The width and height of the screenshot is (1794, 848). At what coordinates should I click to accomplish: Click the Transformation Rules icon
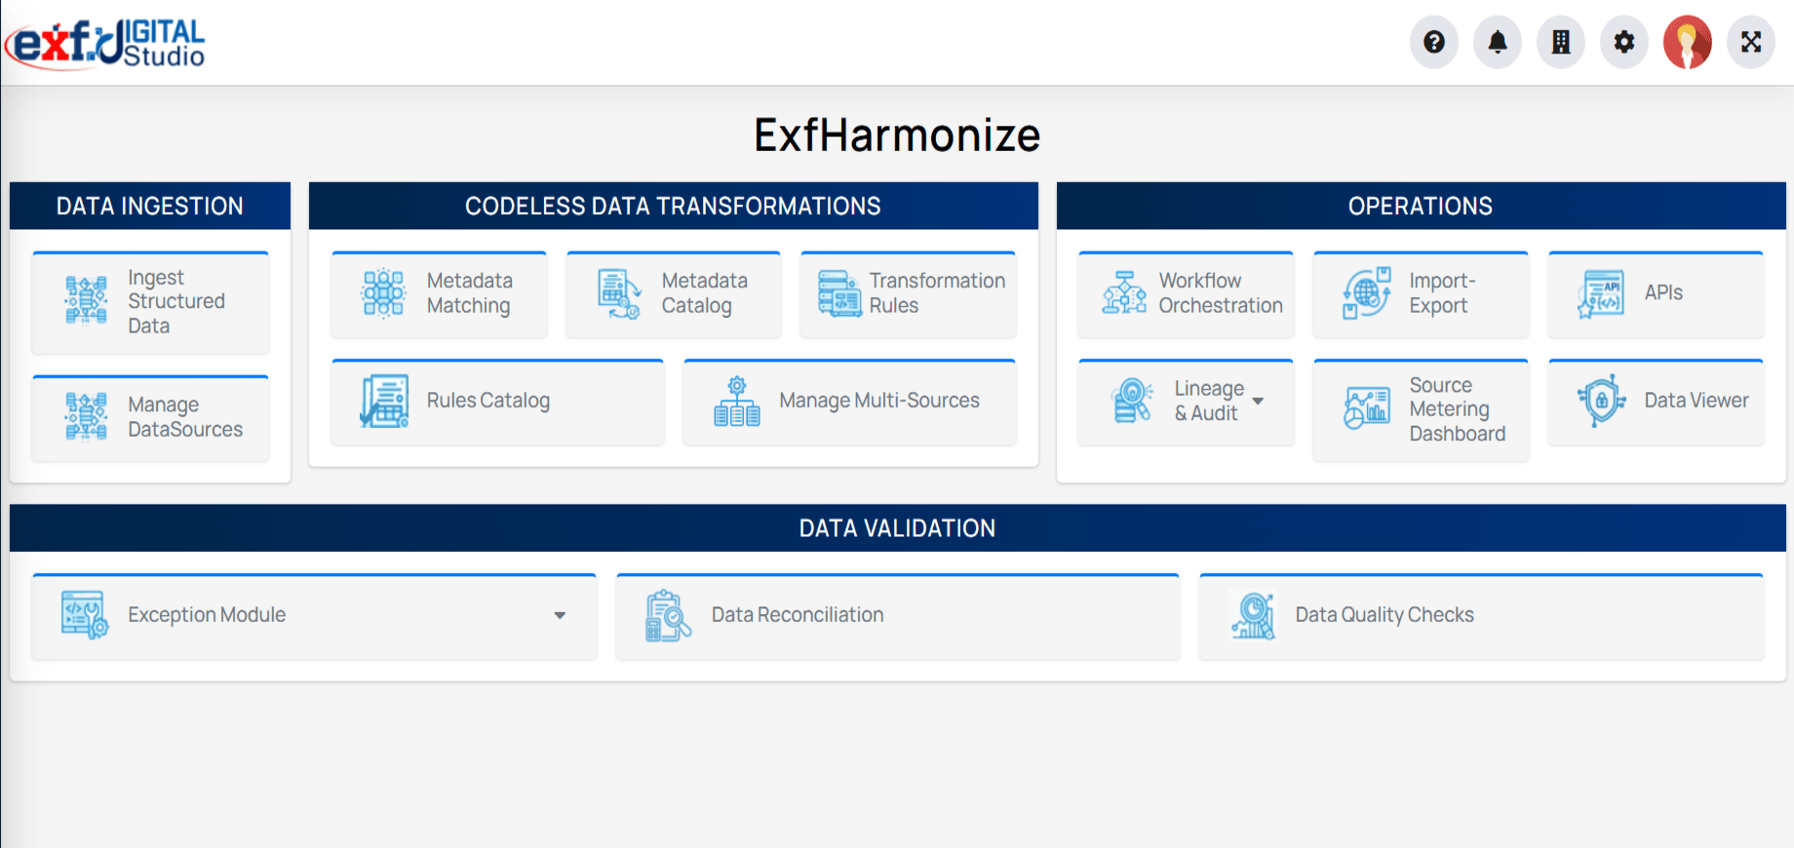[x=839, y=293]
